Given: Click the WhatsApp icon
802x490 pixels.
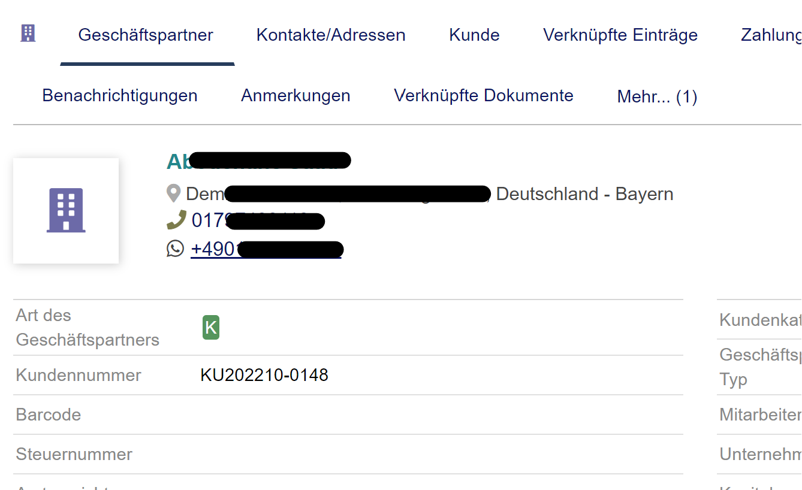Looking at the screenshot, I should (175, 248).
